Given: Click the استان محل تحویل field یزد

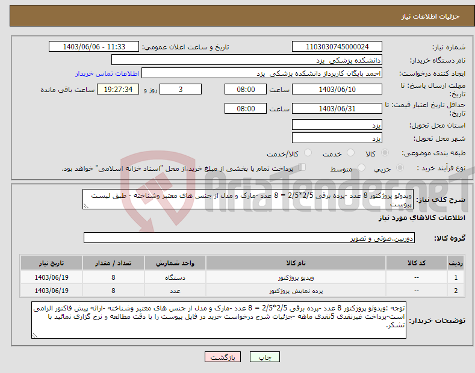Looking at the screenshot, I should point(337,125).
